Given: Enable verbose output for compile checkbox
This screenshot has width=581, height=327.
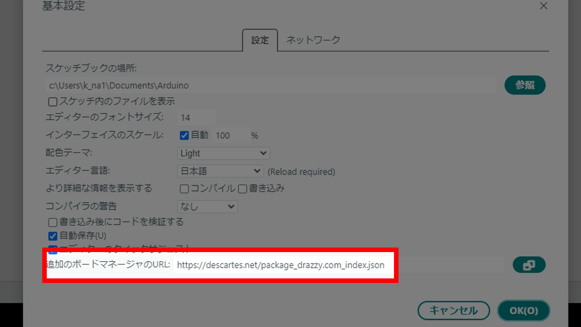Looking at the screenshot, I should click(184, 189).
